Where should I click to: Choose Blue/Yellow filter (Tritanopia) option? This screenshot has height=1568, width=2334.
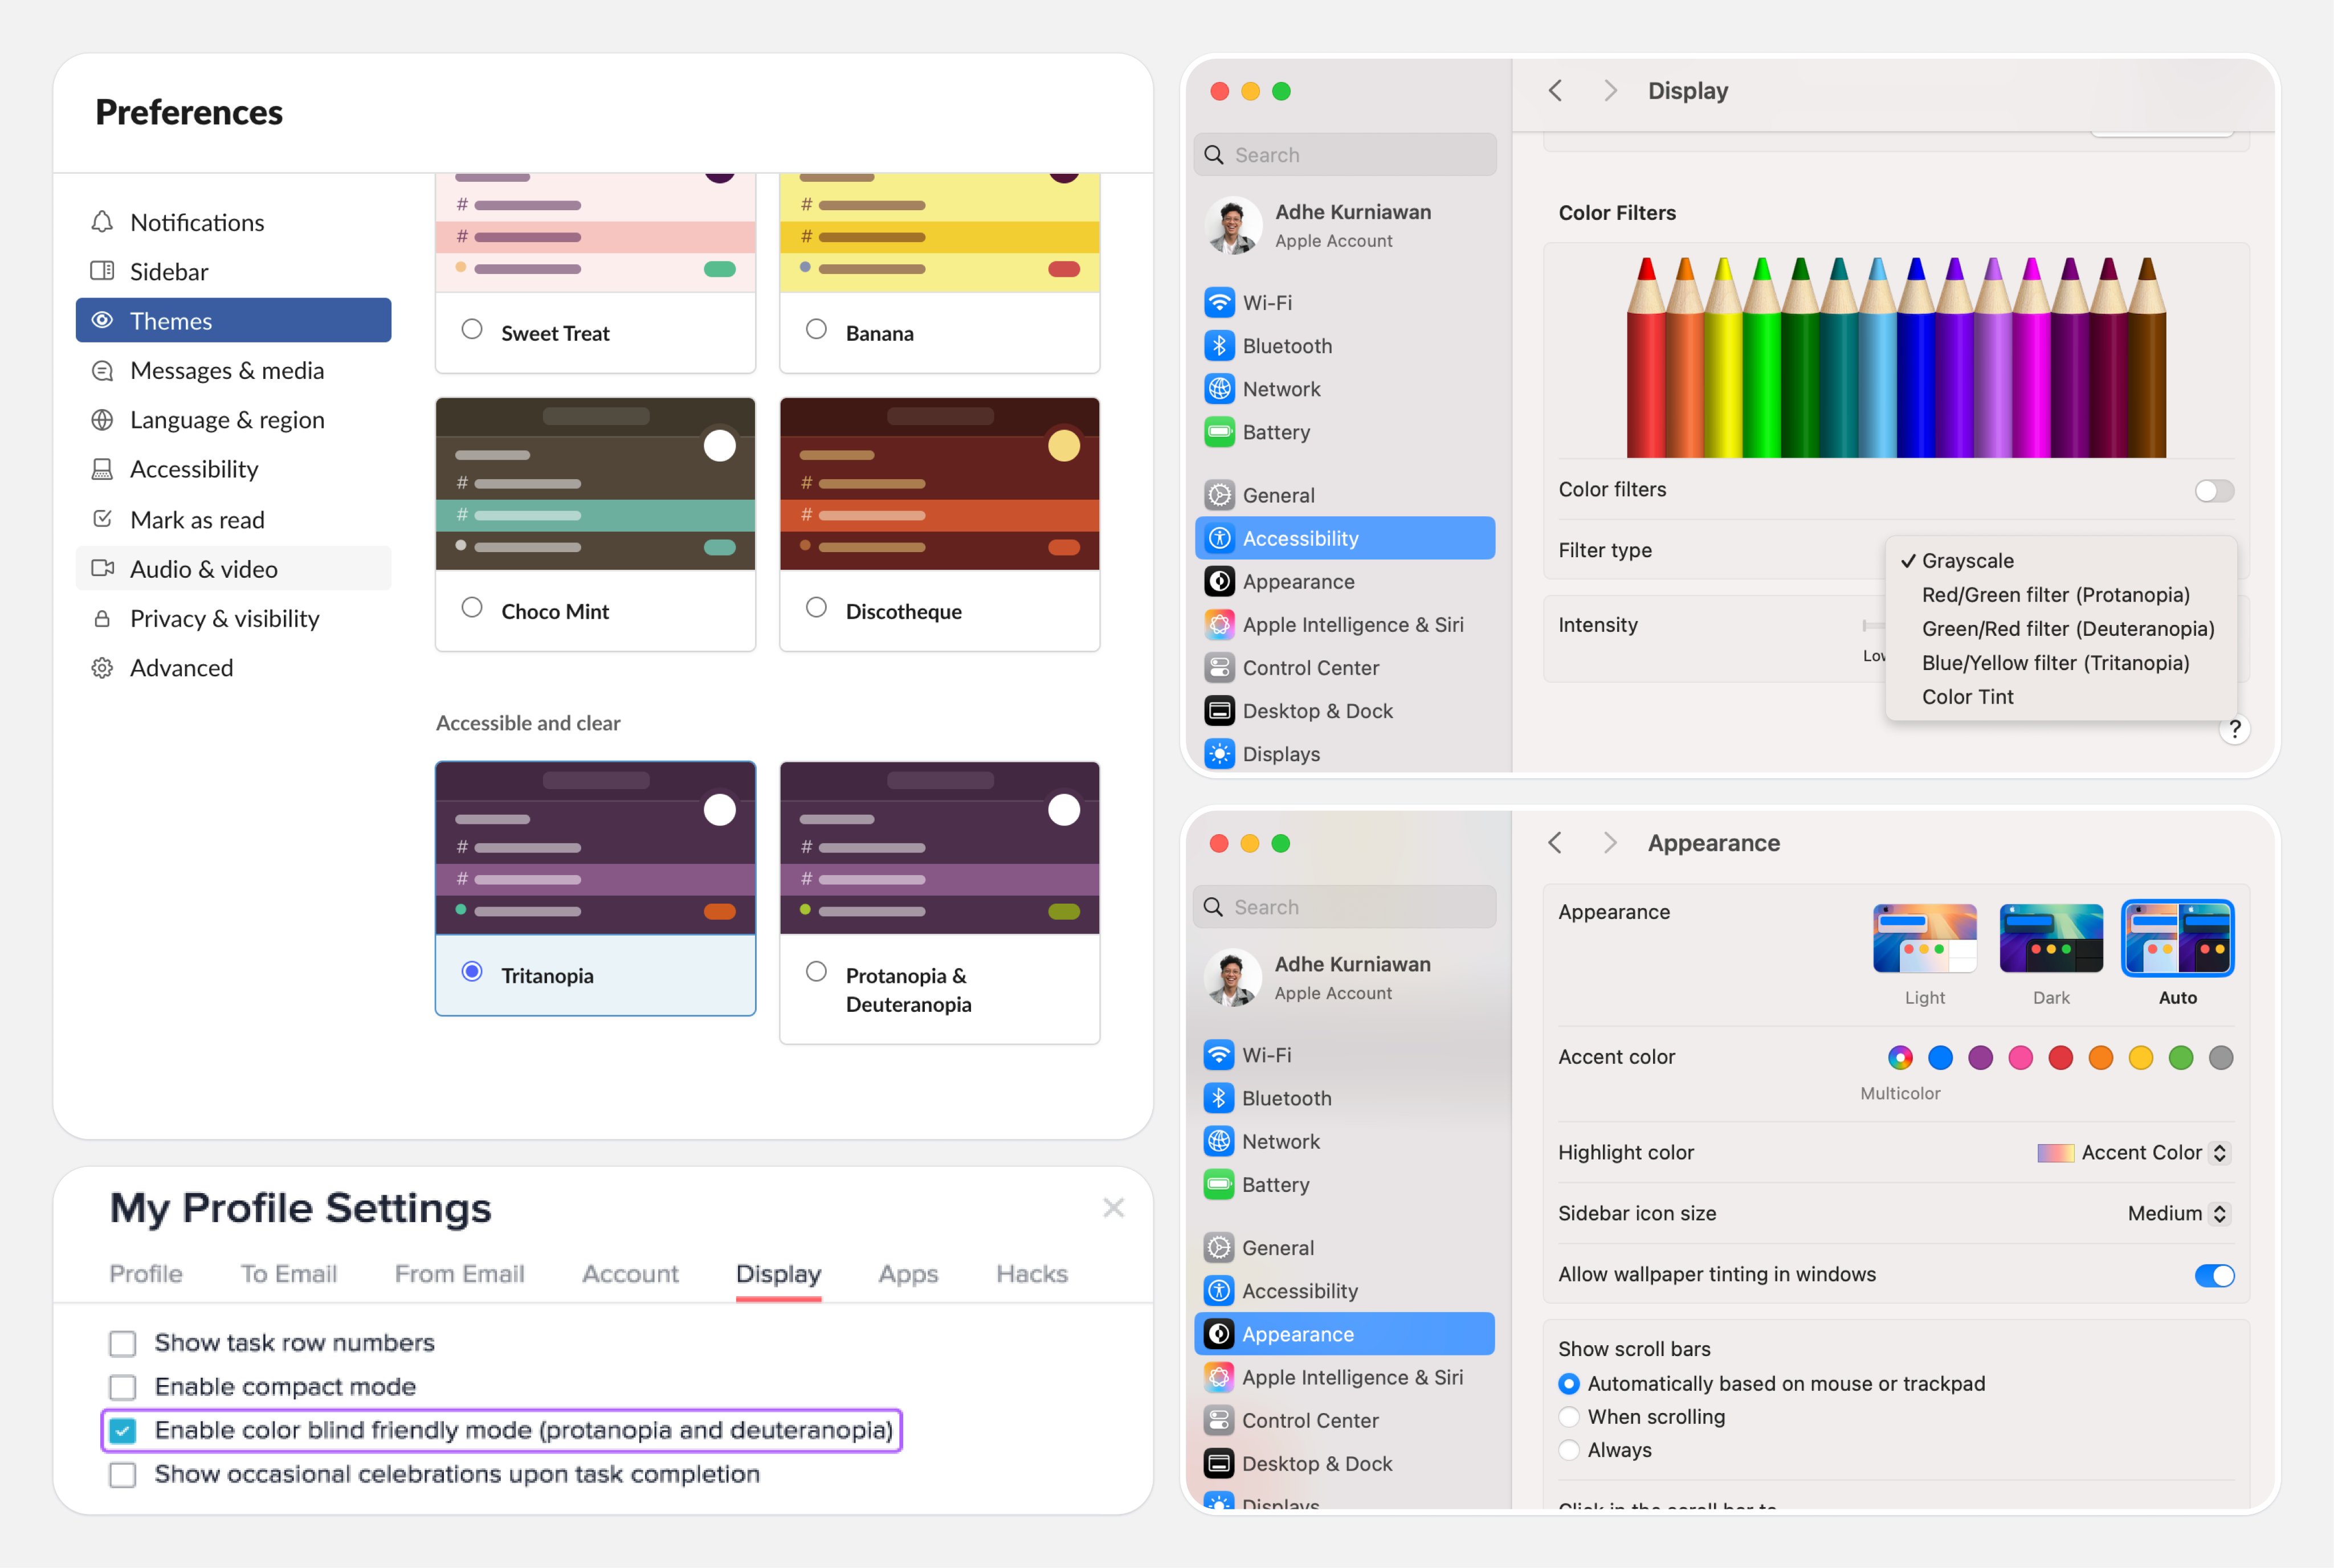pos(2055,663)
